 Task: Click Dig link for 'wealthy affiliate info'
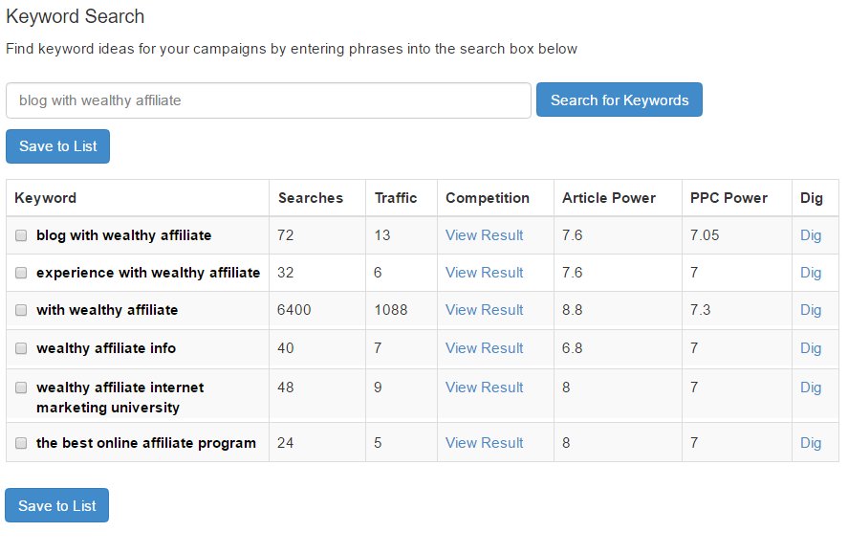811,348
